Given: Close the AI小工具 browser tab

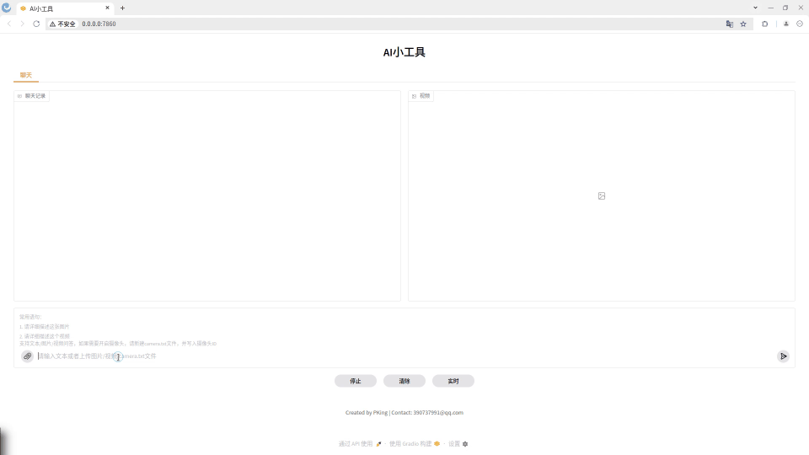Looking at the screenshot, I should (107, 8).
